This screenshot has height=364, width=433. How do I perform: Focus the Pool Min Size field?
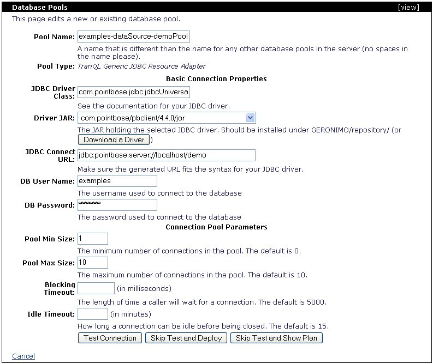click(x=93, y=239)
